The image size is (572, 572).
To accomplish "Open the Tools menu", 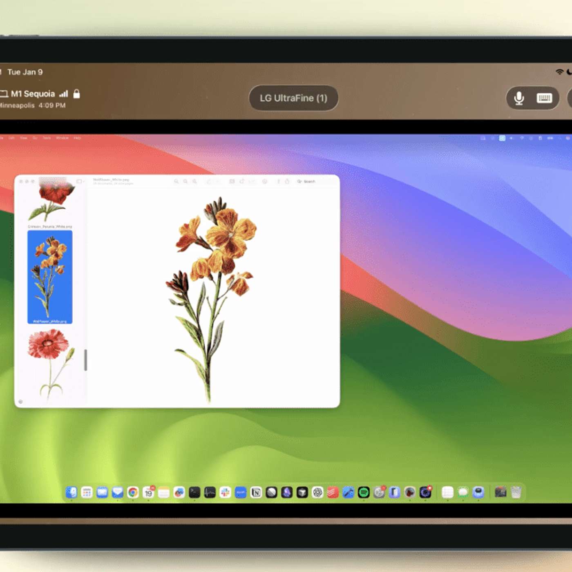I will click(47, 138).
